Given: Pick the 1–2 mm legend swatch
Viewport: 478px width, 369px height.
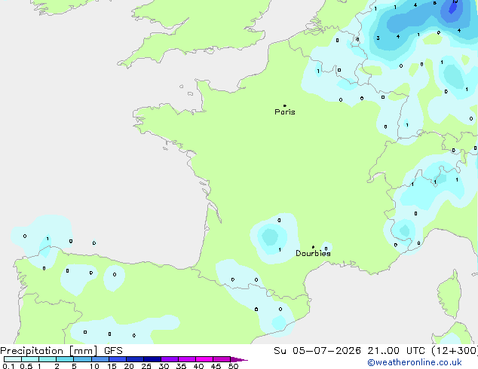Looking at the screenshot, I should 47,359.
